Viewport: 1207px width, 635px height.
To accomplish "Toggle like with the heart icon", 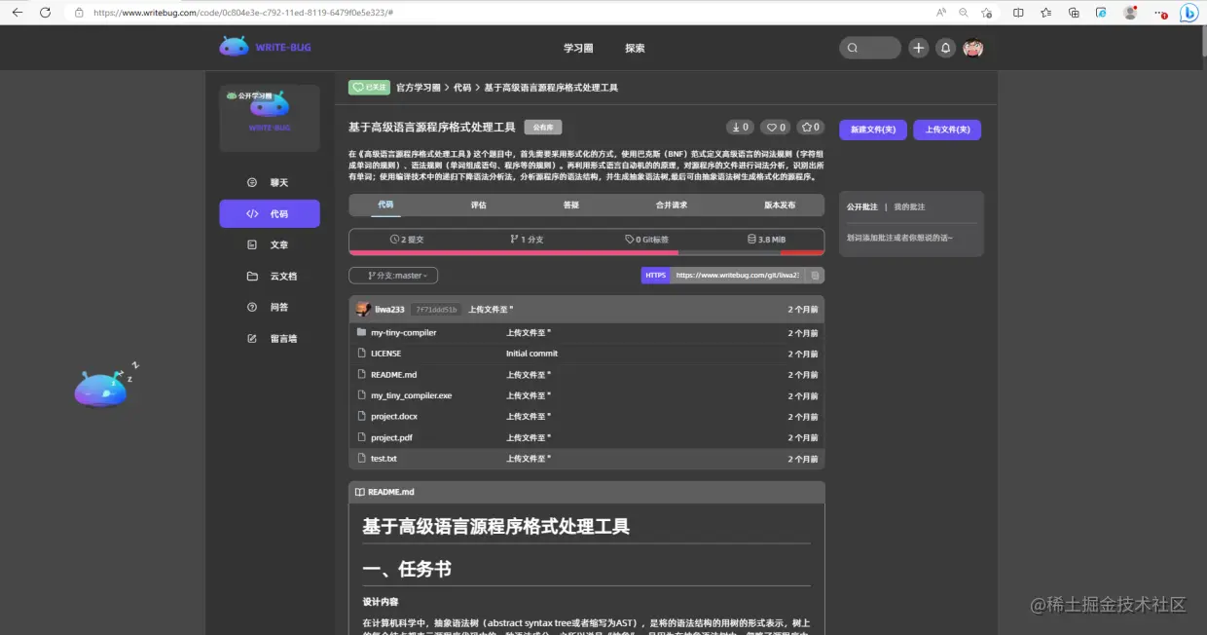I will coord(775,127).
